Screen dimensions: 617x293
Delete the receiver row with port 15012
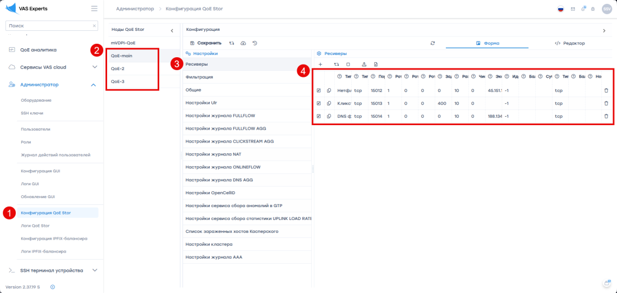606,90
